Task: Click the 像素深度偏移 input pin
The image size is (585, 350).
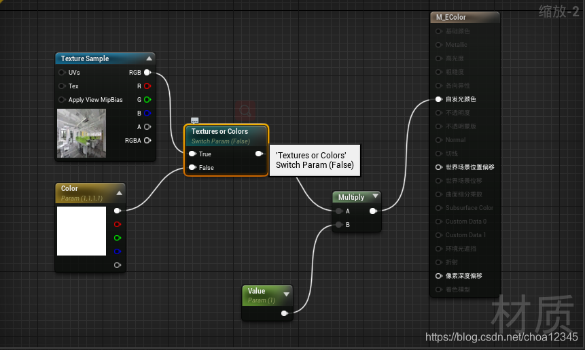Action: pyautogui.click(x=439, y=276)
